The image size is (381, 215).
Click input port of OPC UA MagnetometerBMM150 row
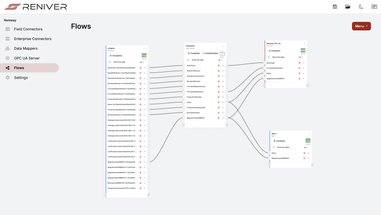pyautogui.click(x=265, y=79)
